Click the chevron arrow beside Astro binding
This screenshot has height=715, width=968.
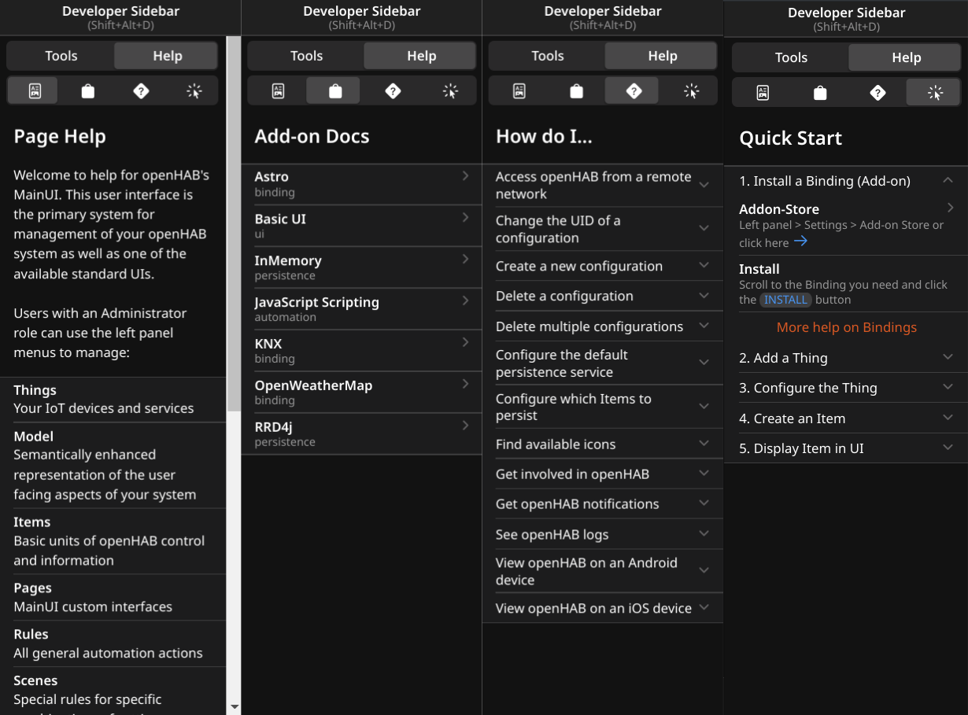point(466,175)
